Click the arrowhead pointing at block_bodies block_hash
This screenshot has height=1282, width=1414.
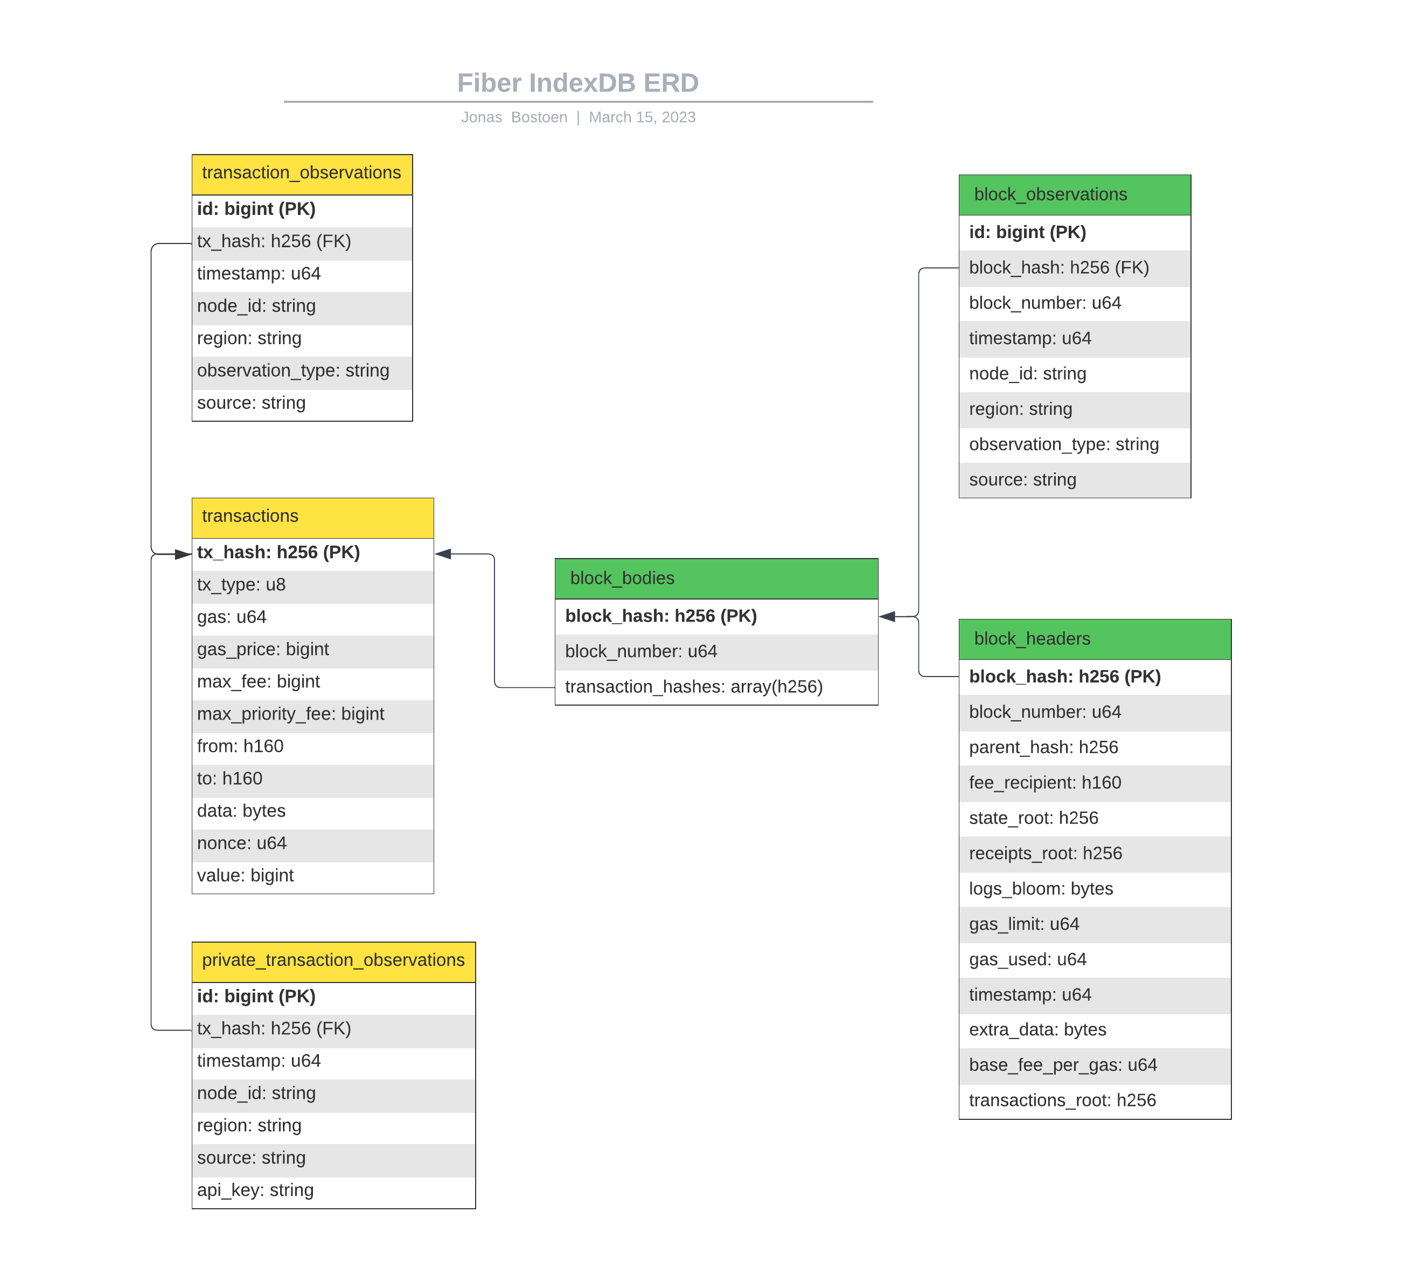887,617
